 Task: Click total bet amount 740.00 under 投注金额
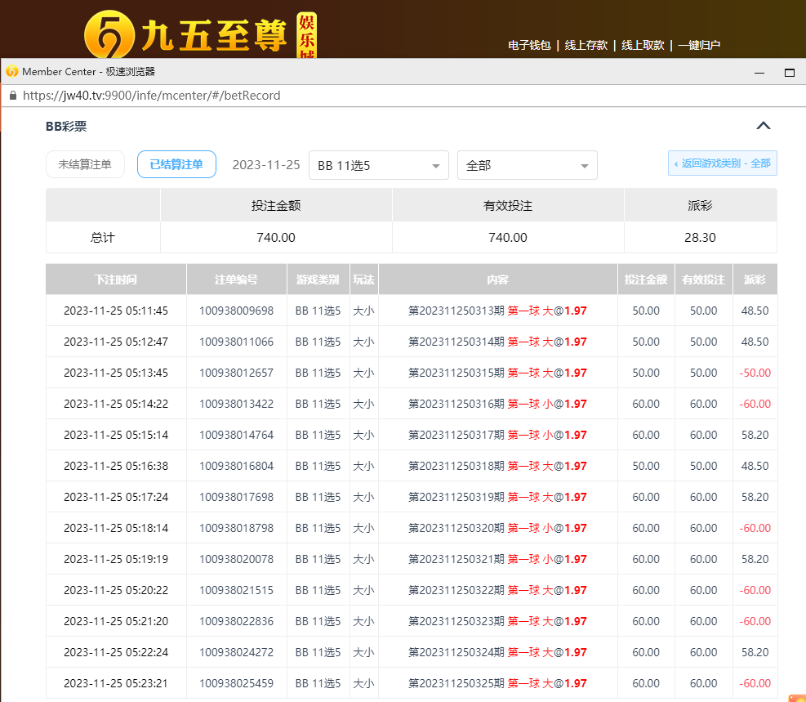(x=276, y=237)
